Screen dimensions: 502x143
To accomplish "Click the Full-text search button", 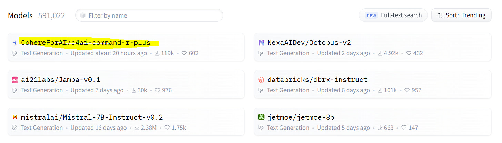I will coord(393,15).
